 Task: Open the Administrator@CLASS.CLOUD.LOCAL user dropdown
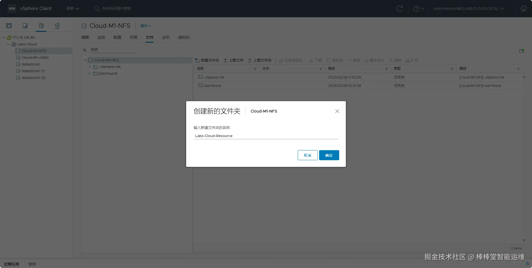pos(469,9)
